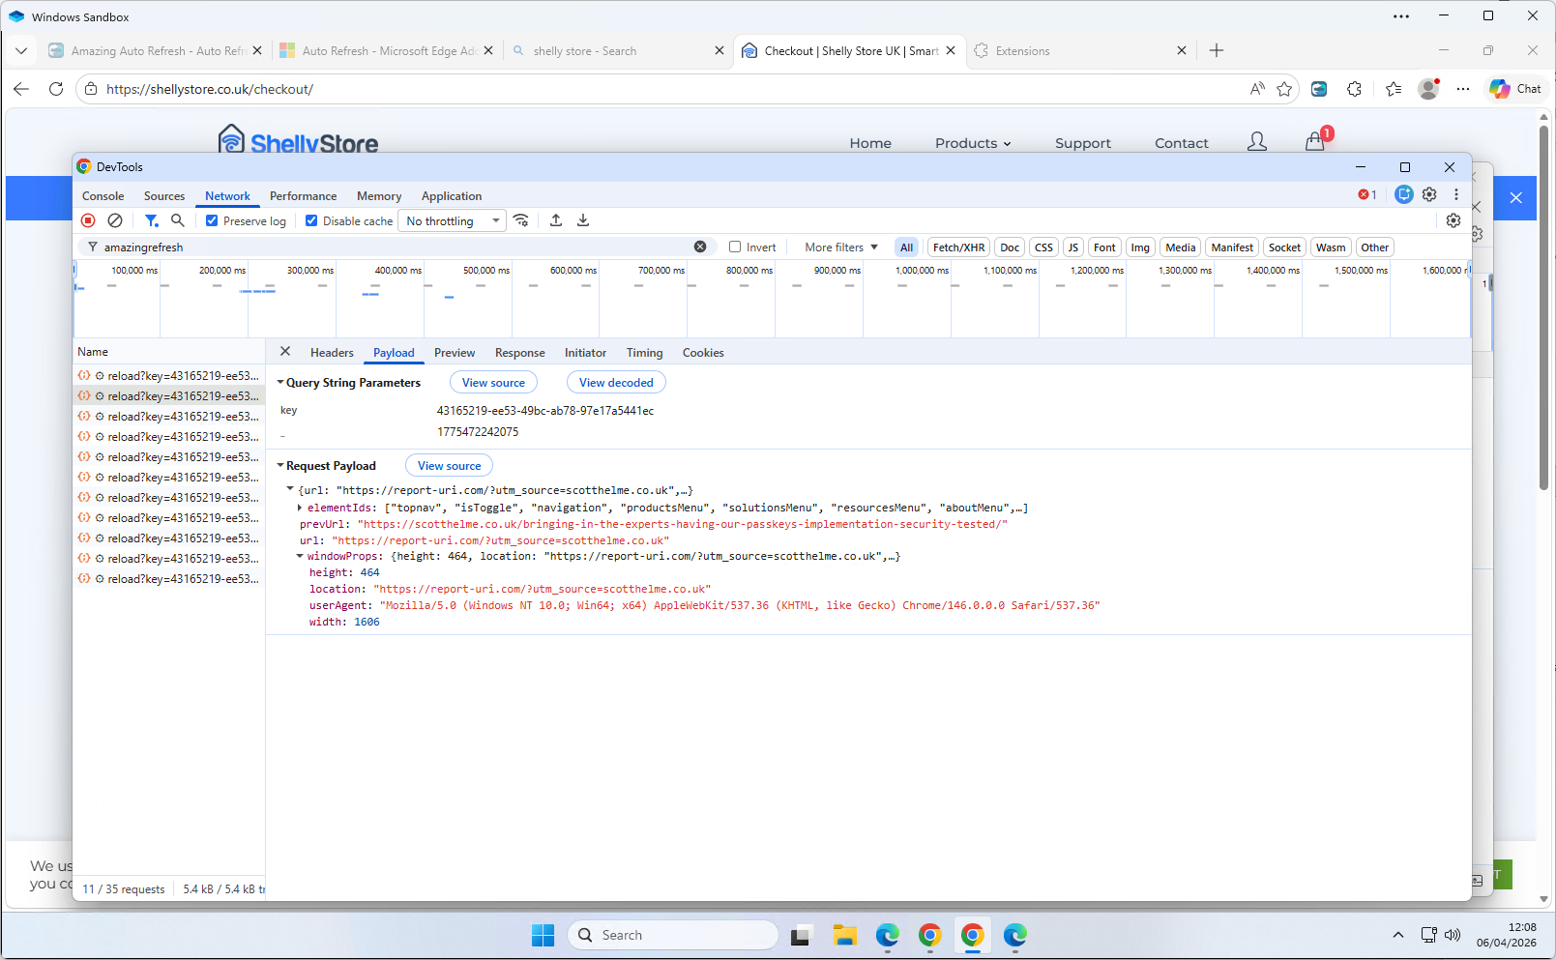Expand the More filters dropdown
The width and height of the screenshot is (1556, 960).
click(840, 247)
